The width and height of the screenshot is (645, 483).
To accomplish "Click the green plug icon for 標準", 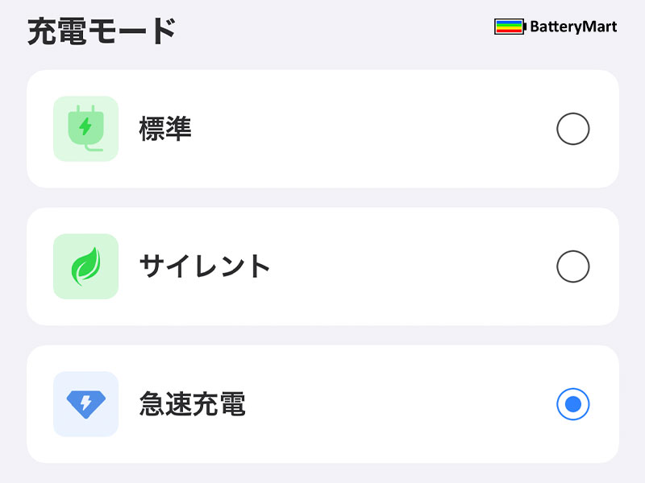I will [x=85, y=129].
